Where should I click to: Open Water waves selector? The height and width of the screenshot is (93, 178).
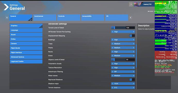tap(123, 75)
